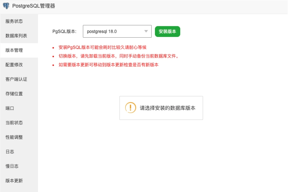291x192 pixels.
Task: Expand the PgSQL version dropdown arrow
Action: coord(146,31)
